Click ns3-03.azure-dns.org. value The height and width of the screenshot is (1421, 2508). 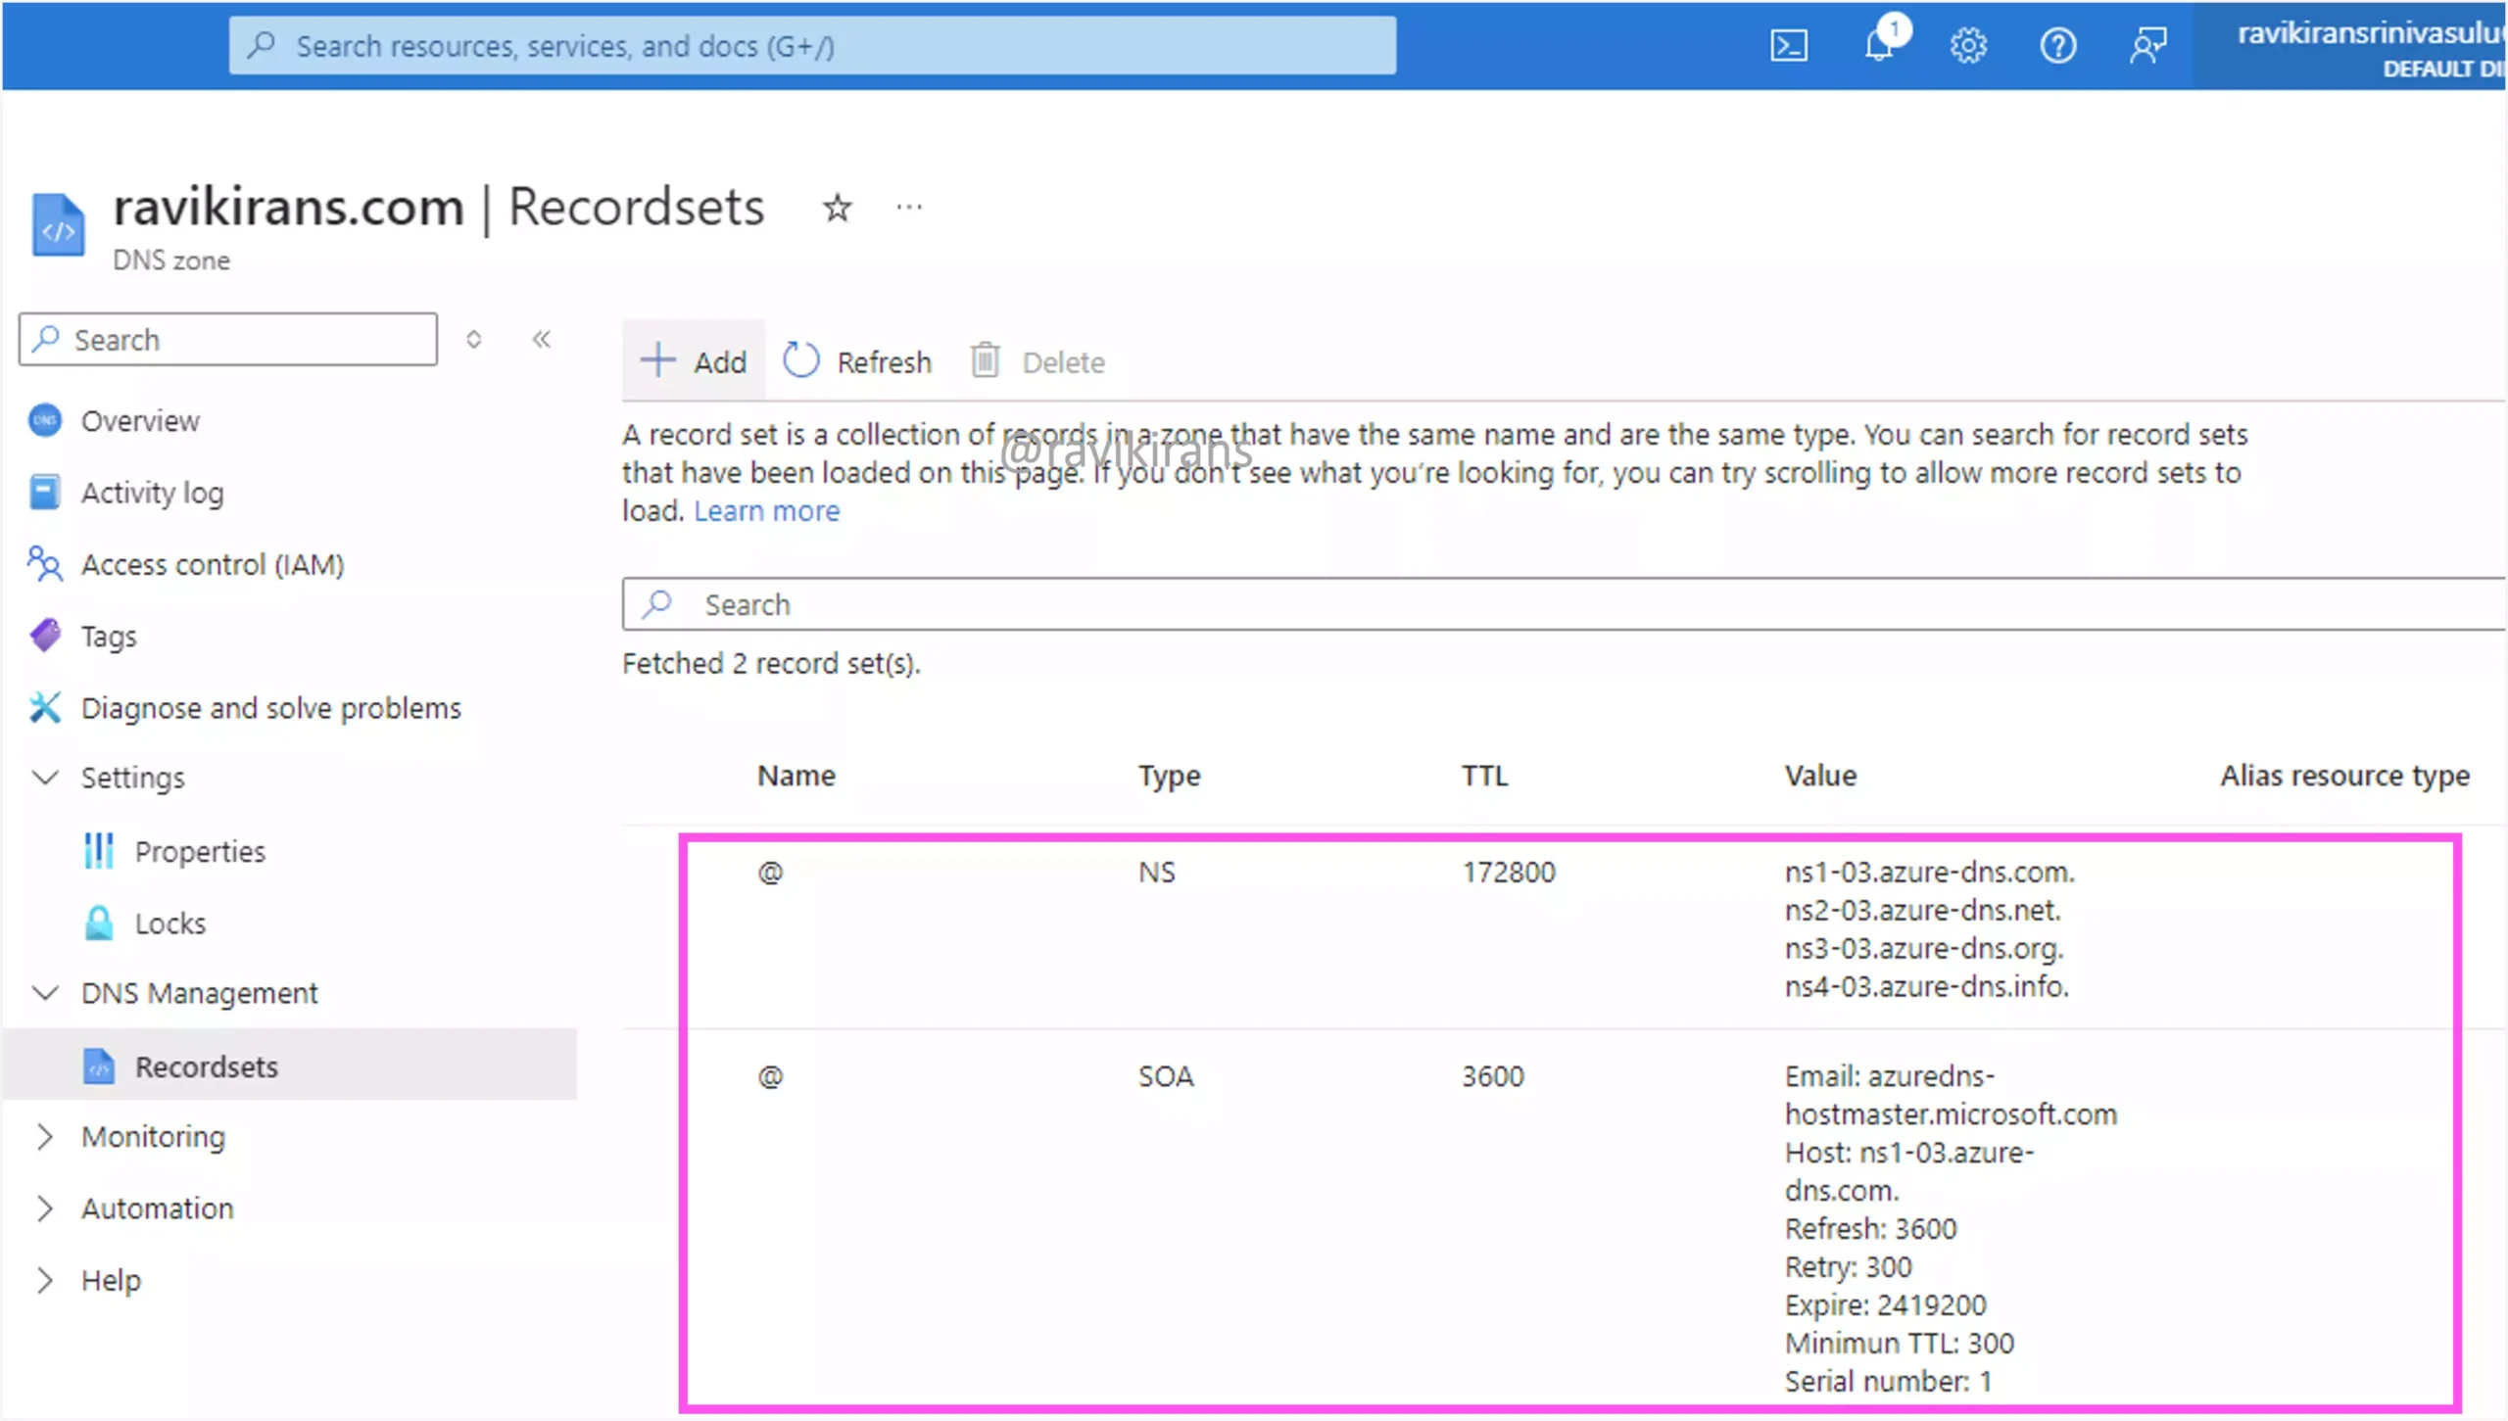1924,949
